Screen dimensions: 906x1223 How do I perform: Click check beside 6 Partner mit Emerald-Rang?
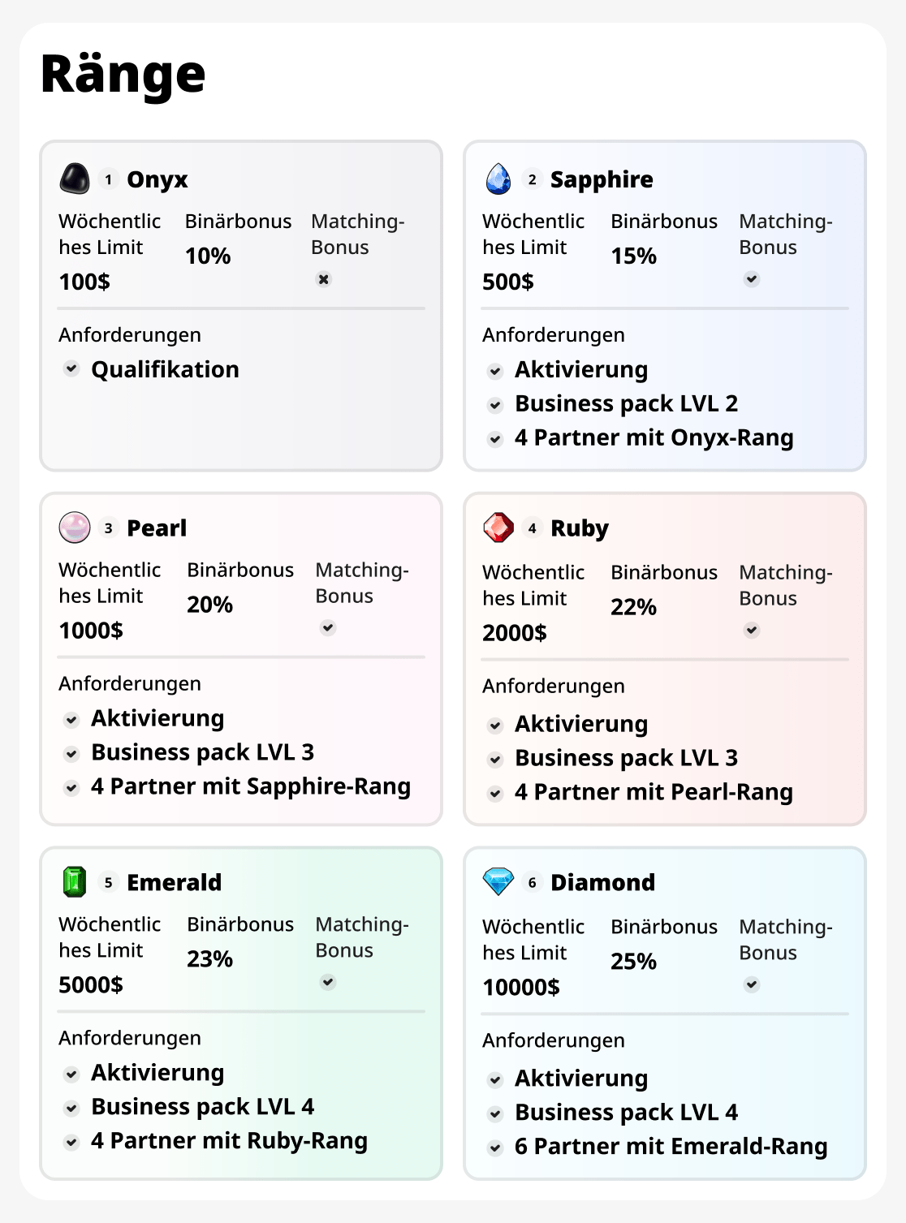pos(495,1148)
